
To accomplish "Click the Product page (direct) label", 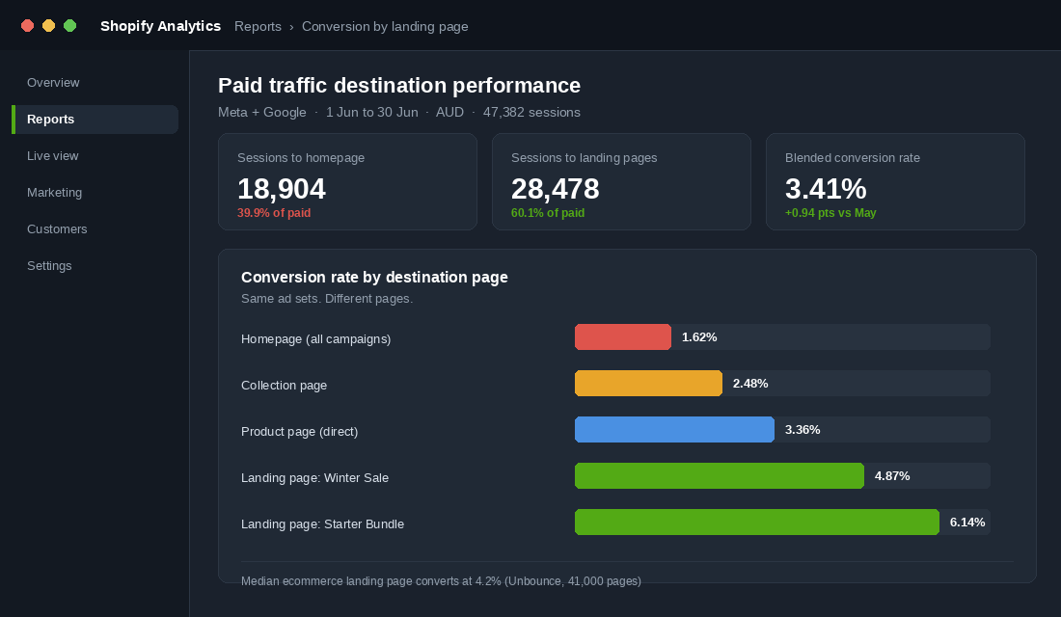I will (x=300, y=432).
